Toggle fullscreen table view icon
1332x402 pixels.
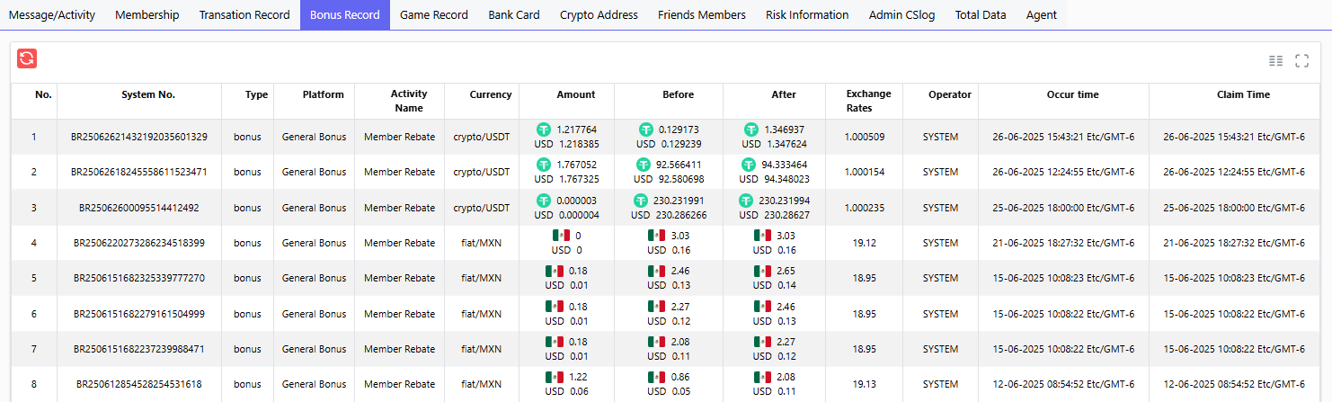[1301, 60]
